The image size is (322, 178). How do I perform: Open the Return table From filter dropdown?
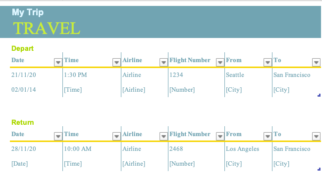tap(268, 136)
